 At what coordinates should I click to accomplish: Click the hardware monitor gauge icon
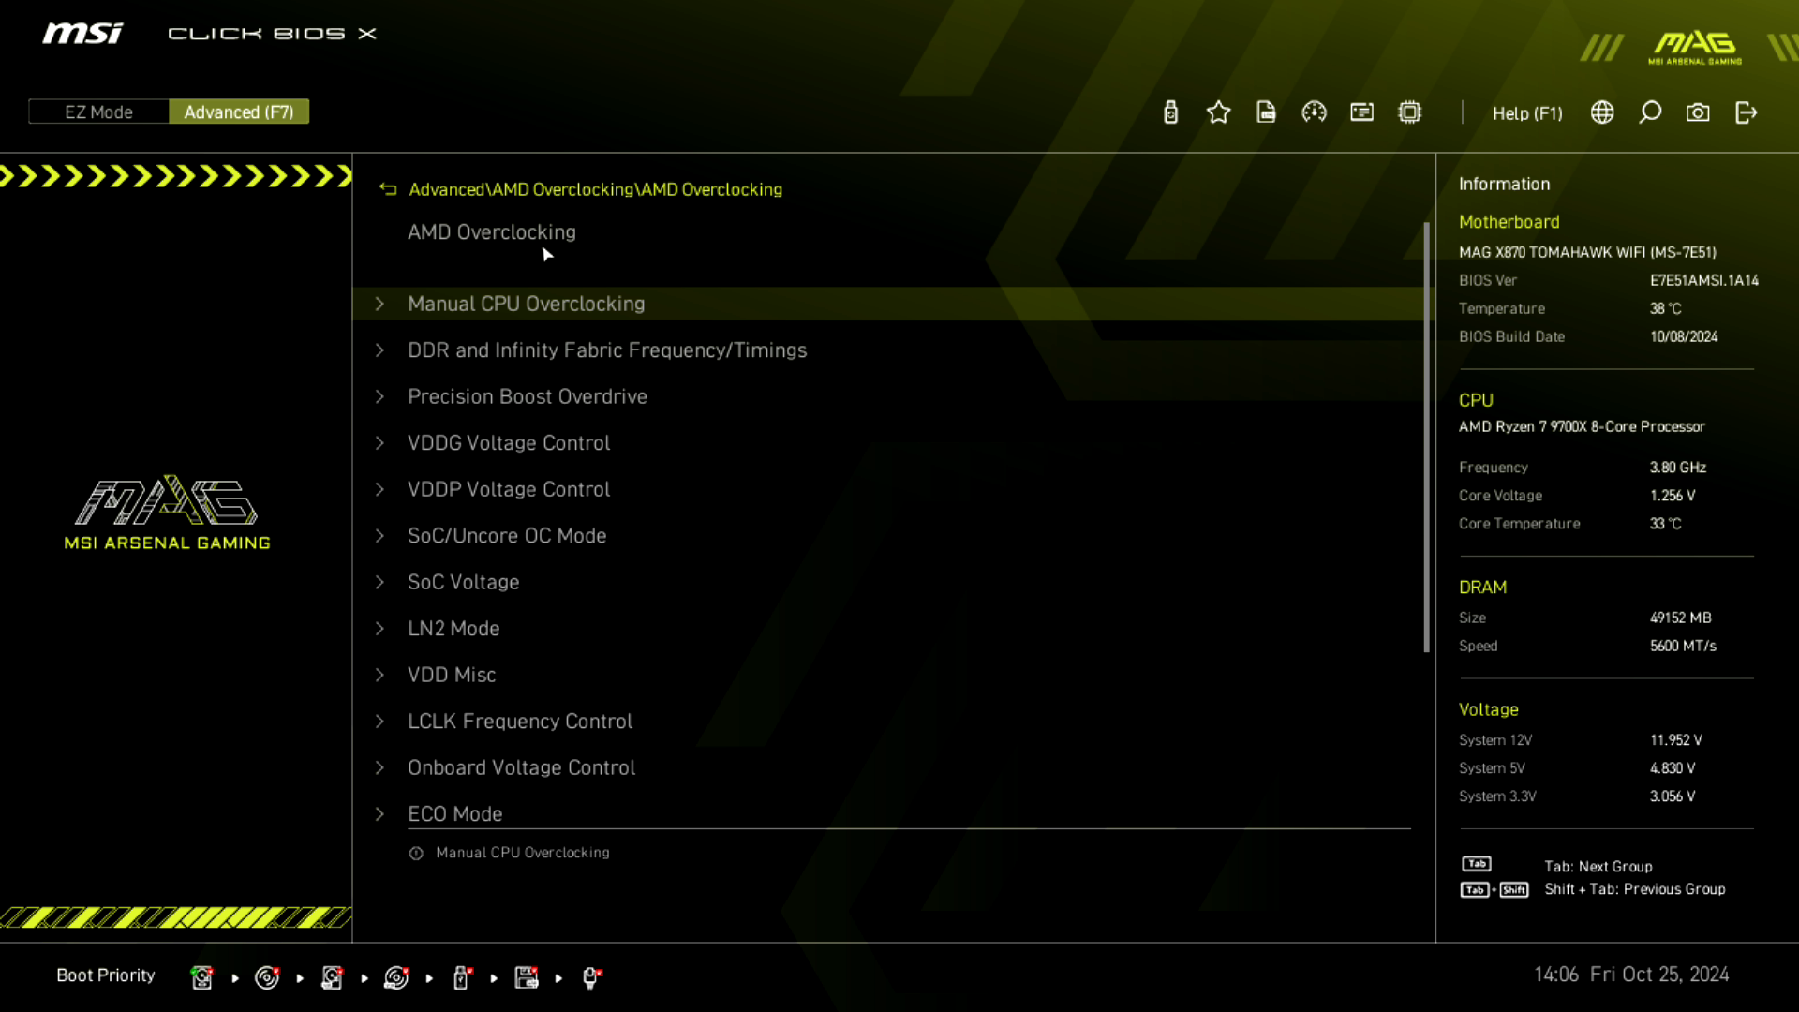click(x=1314, y=112)
